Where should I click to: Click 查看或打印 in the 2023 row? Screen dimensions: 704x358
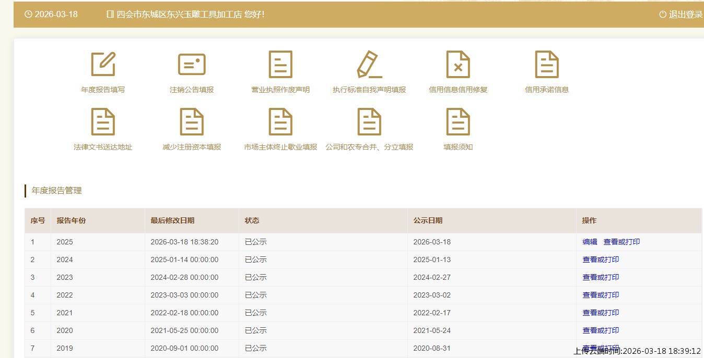click(601, 277)
